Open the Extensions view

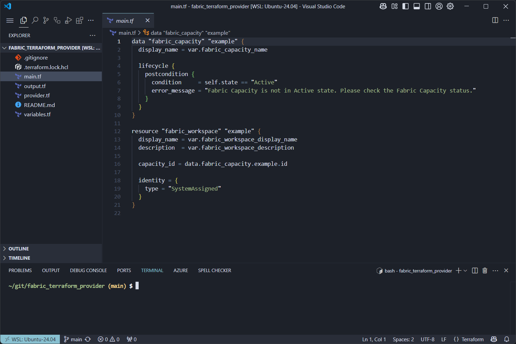pos(79,20)
